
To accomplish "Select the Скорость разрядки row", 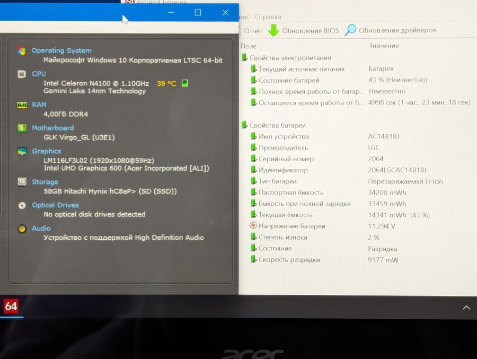I will pos(324,260).
